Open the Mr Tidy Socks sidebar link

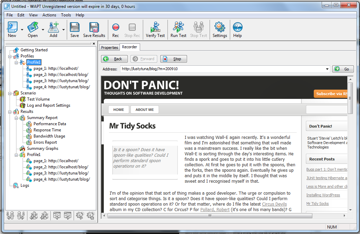tap(318, 204)
